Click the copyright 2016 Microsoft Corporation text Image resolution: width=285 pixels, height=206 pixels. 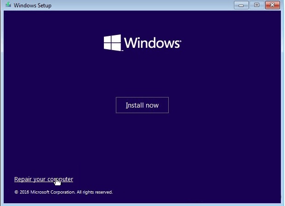tap(63, 192)
